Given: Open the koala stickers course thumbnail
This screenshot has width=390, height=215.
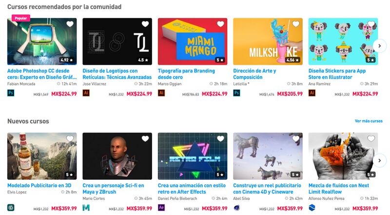Looking at the screenshot, I should pos(343,41).
